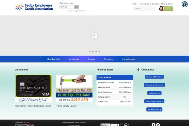Open the Mobile Apps quick link
The width and height of the screenshot is (189, 126).
[x=154, y=93]
